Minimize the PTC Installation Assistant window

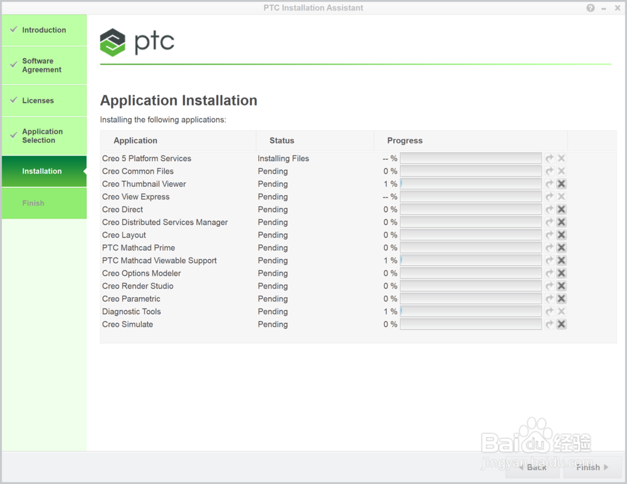coord(604,8)
